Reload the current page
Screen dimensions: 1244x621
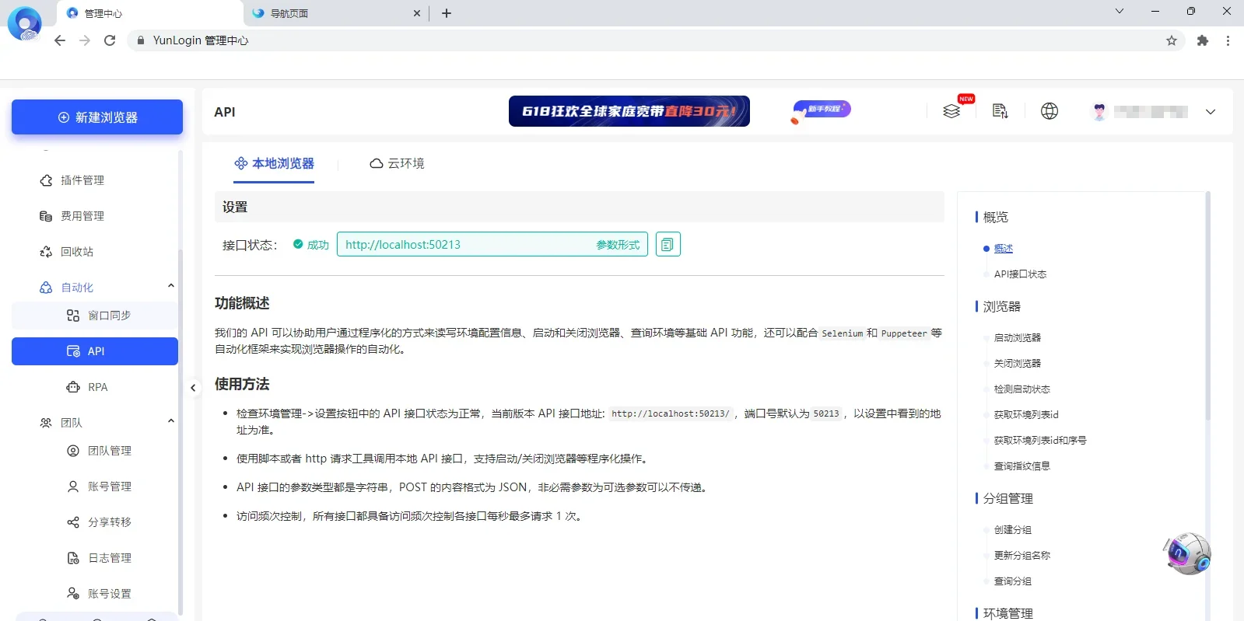click(x=110, y=40)
